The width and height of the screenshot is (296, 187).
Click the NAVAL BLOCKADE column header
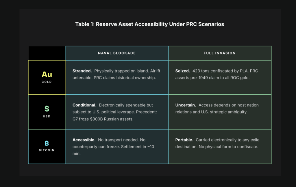point(117,53)
